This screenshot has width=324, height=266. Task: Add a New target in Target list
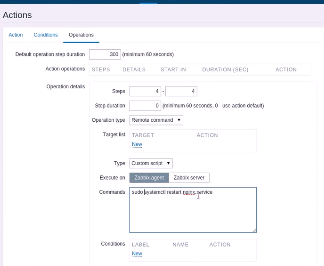coord(137,144)
